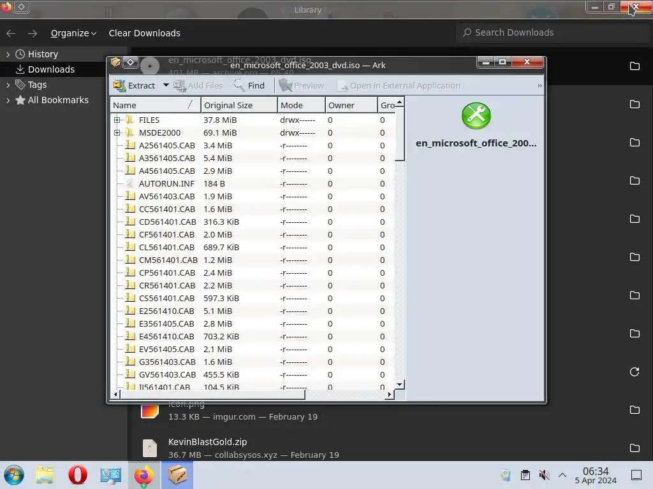
Task: Expand the MSDE2000 folder tree node
Action: click(117, 133)
